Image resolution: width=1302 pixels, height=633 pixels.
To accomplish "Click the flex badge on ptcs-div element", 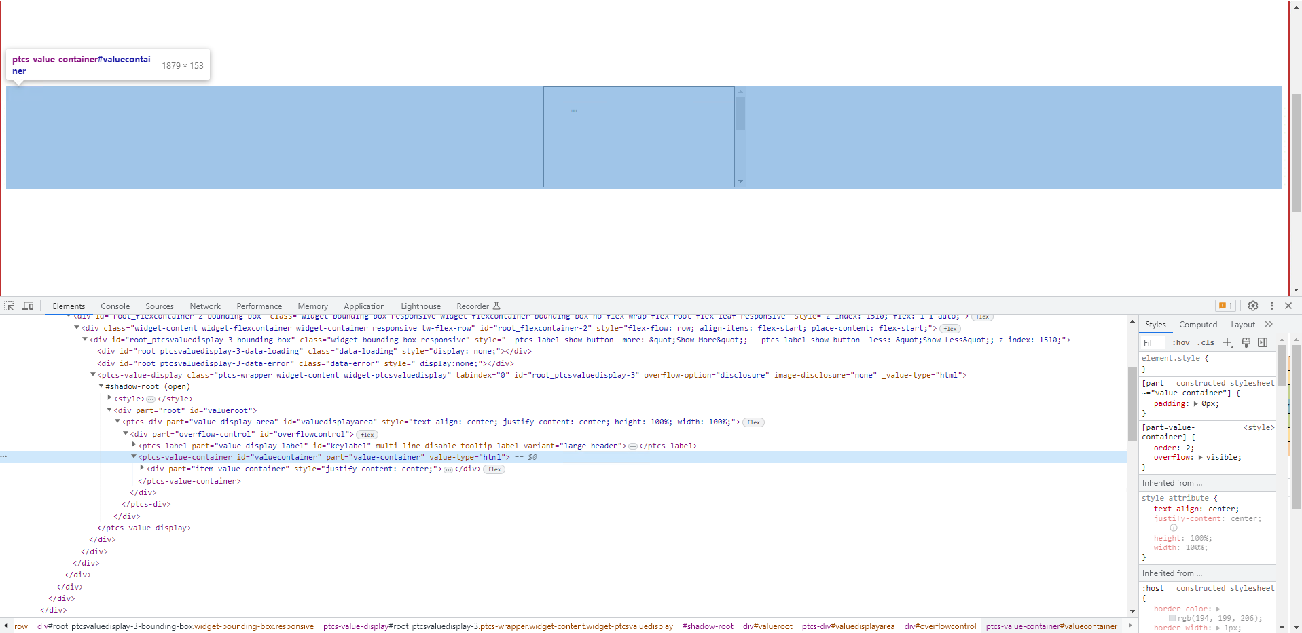I will tap(753, 422).
